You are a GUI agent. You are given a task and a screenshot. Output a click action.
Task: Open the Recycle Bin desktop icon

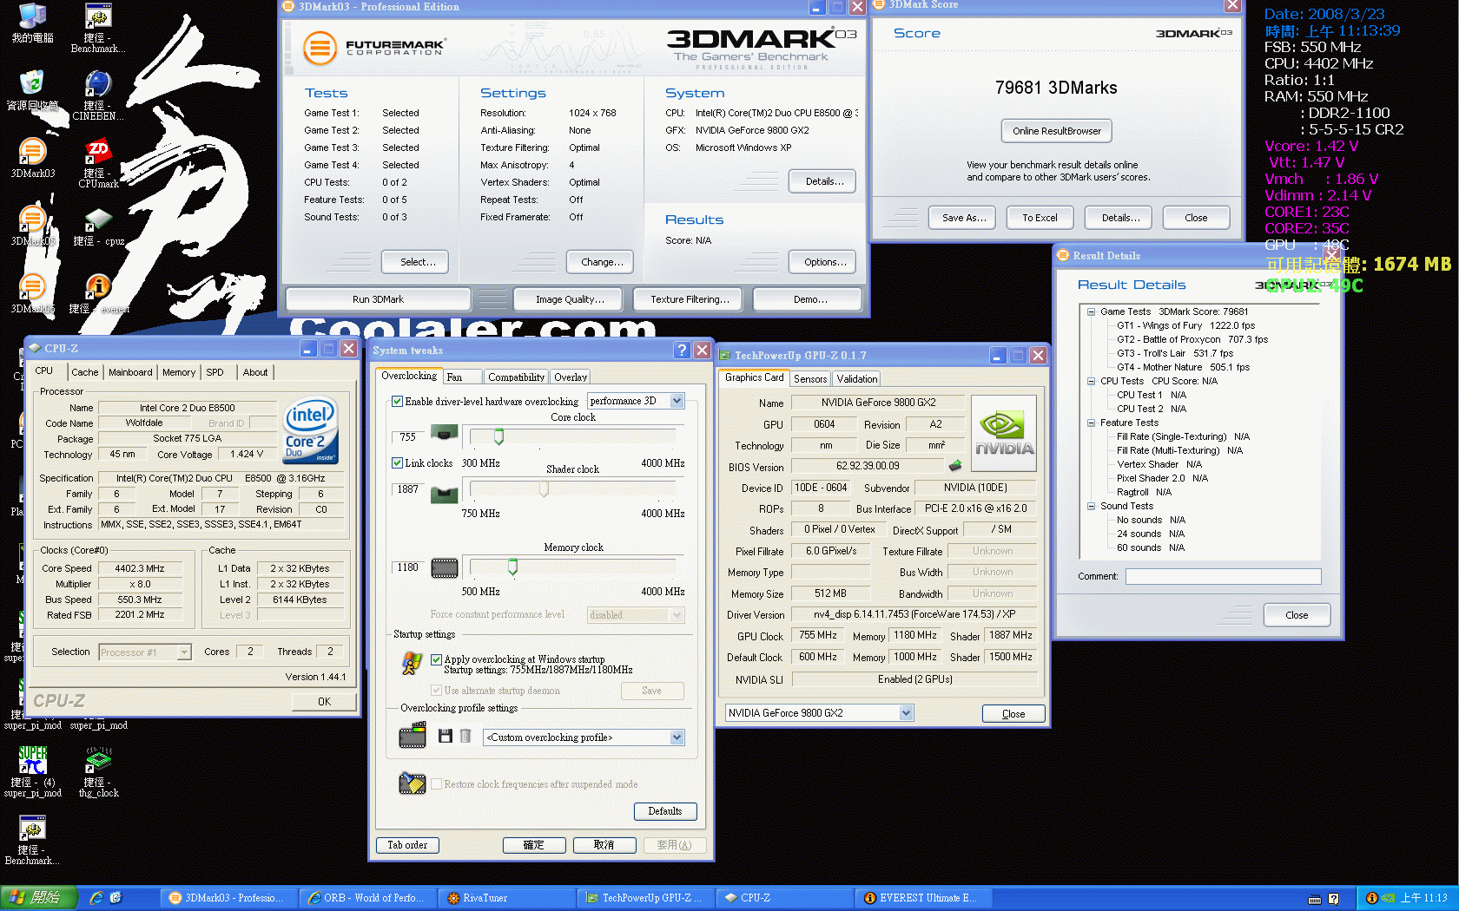click(32, 83)
